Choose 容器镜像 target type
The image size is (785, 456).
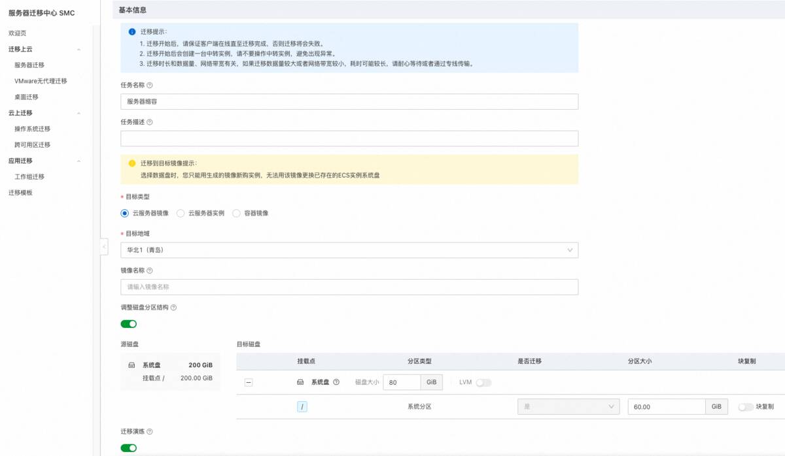pyautogui.click(x=237, y=214)
